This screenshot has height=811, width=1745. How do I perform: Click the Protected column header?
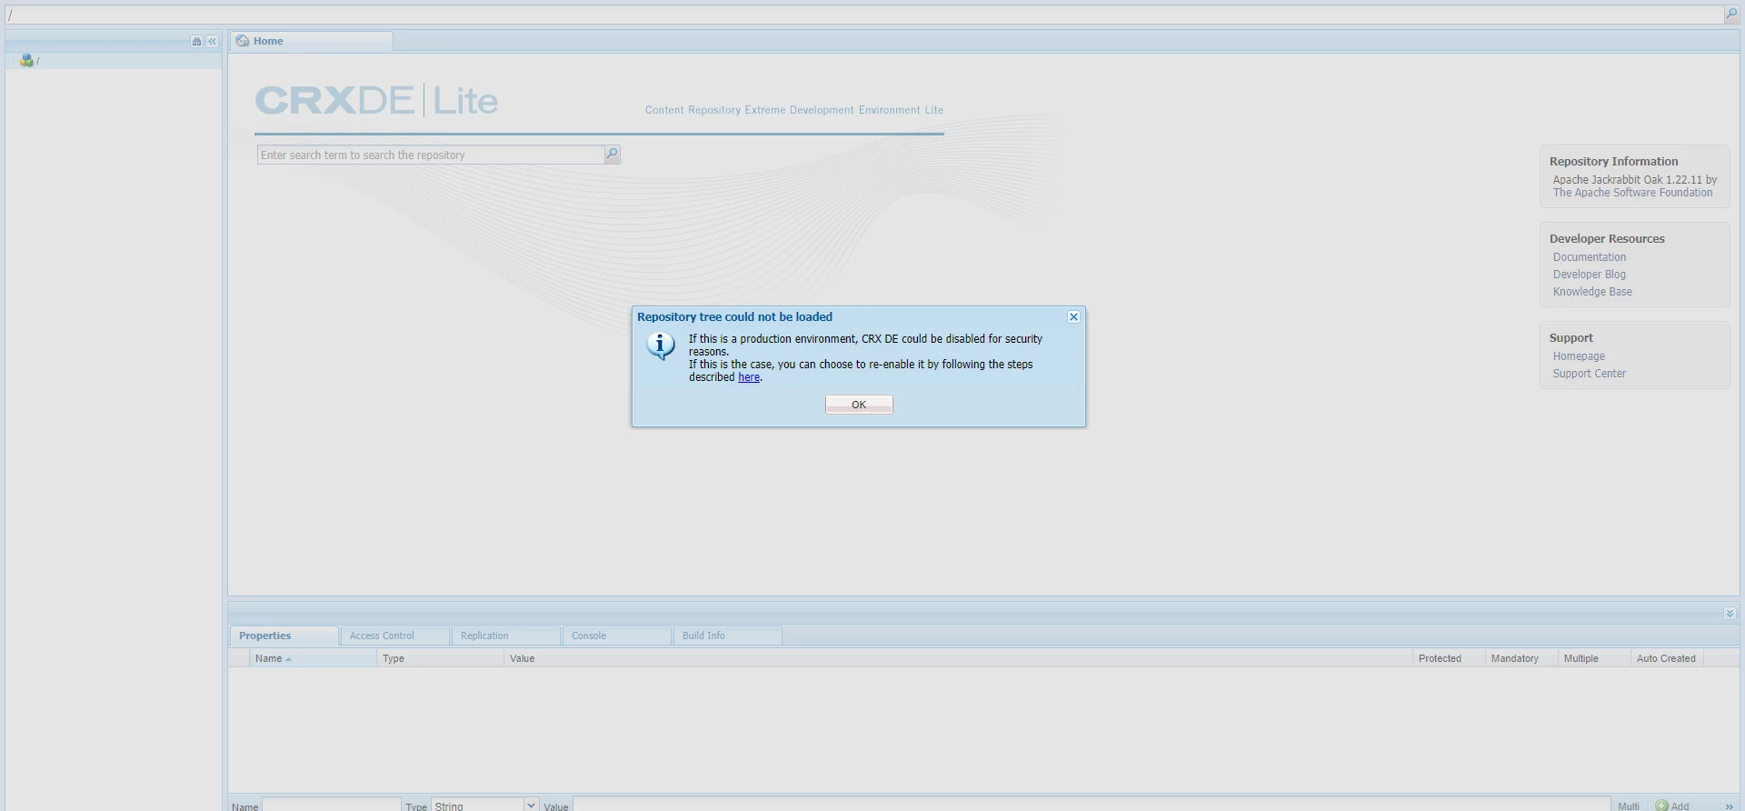tap(1449, 658)
